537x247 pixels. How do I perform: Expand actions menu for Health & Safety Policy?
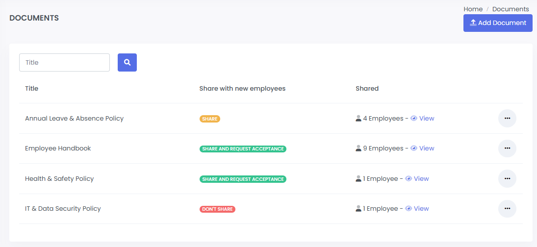507,178
